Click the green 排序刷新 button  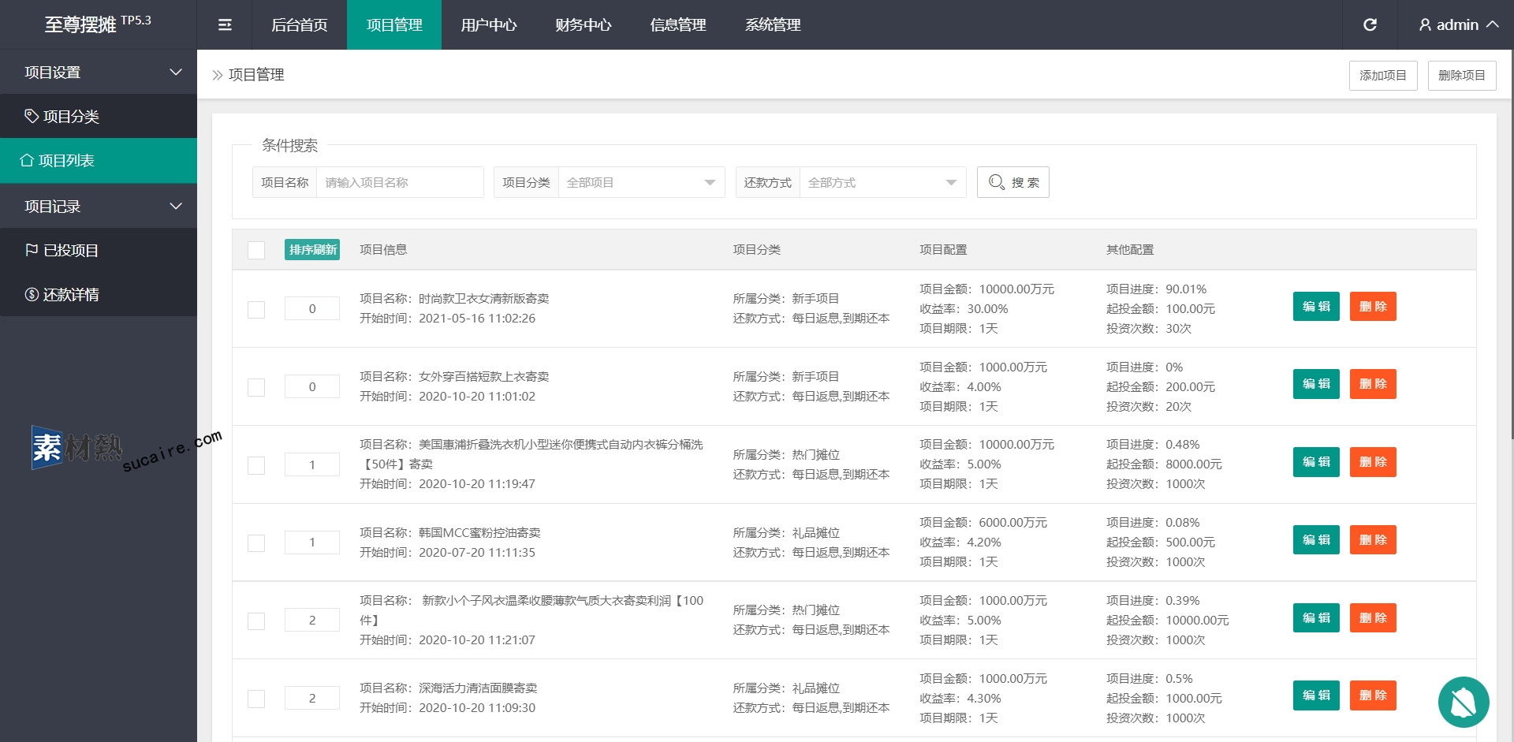tap(312, 250)
